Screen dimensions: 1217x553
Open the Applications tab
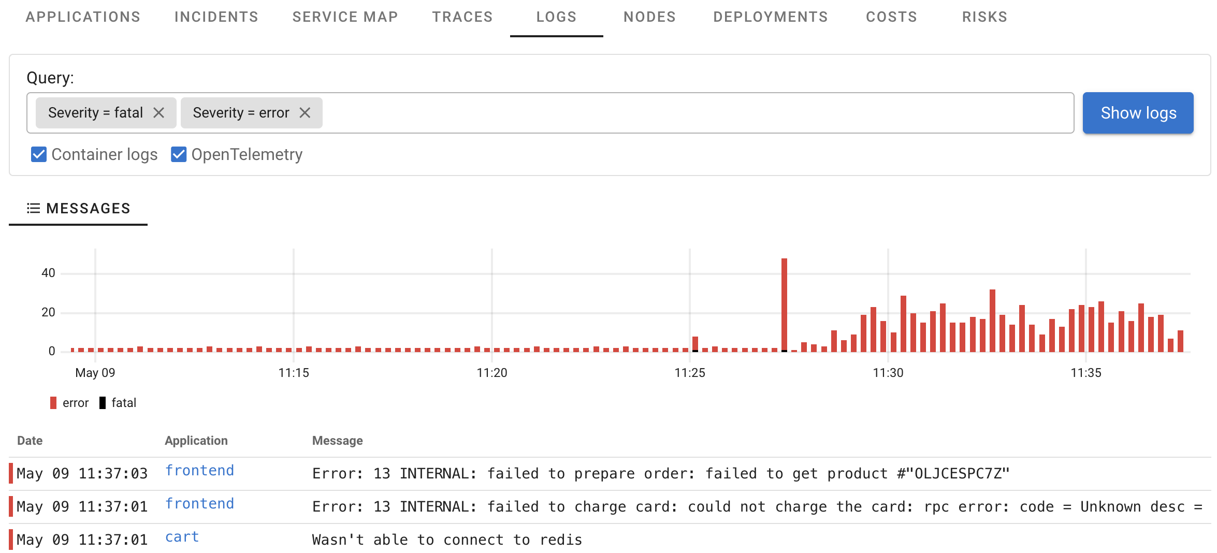tap(83, 17)
